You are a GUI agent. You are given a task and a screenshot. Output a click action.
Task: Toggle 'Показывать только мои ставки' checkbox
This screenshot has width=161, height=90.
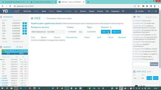pyautogui.click(x=45, y=18)
